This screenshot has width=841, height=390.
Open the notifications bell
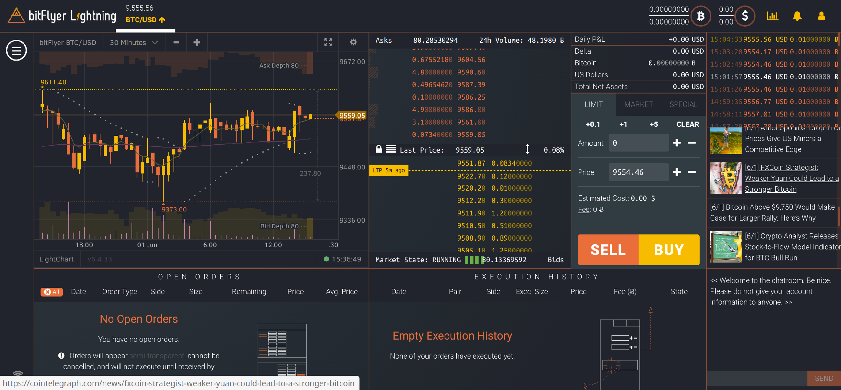pyautogui.click(x=797, y=16)
